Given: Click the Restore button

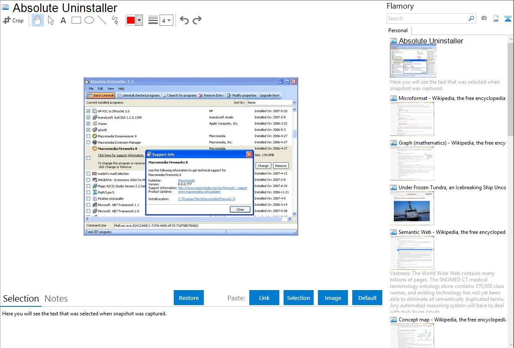Looking at the screenshot, I should [x=189, y=298].
